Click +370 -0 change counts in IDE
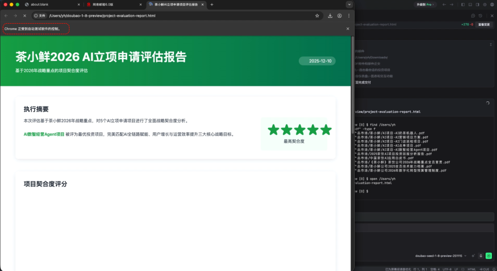497x271 pixels. (467, 24)
